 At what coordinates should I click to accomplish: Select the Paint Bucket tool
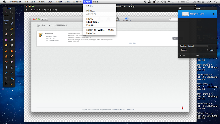(x=12, y=40)
